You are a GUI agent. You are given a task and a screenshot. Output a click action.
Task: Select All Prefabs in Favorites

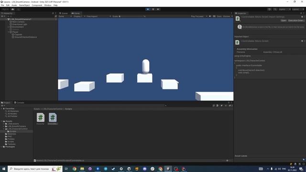12,116
